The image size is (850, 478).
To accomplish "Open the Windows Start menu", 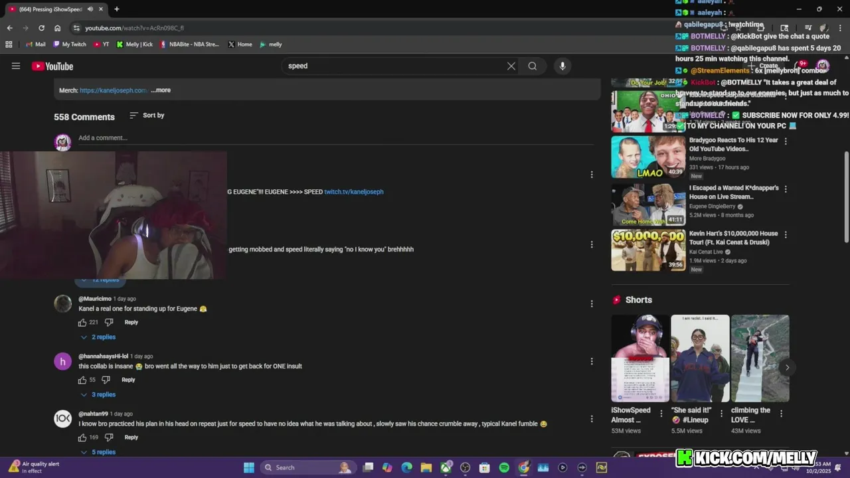I will tap(249, 467).
